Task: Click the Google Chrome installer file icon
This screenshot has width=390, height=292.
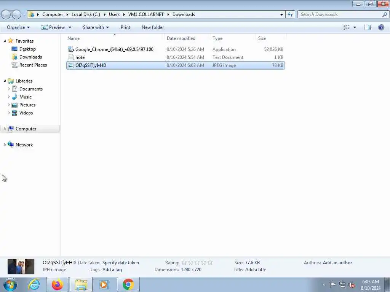Action: click(x=71, y=49)
